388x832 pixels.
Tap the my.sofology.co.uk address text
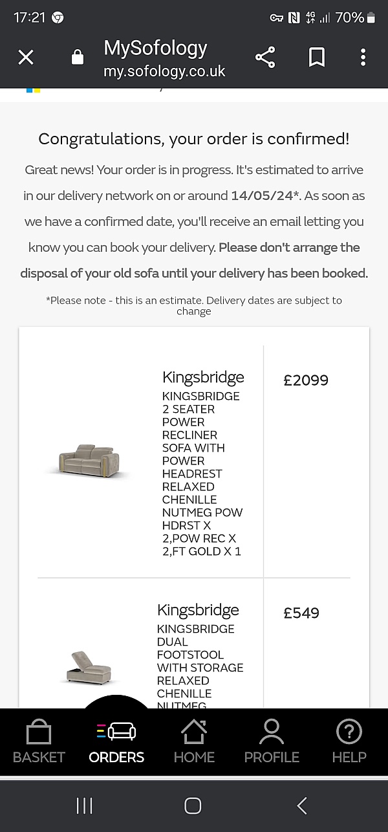pos(165,71)
